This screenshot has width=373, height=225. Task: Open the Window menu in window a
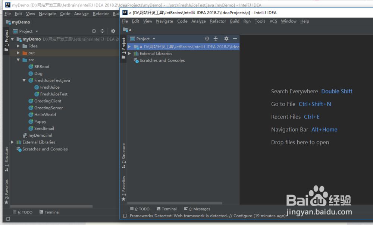coord(289,21)
